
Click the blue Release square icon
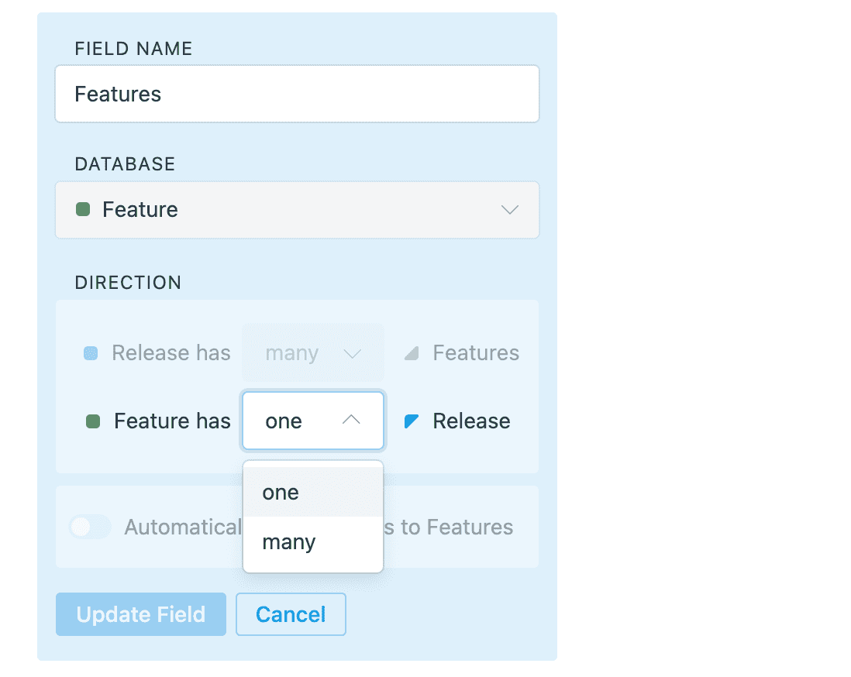[91, 353]
